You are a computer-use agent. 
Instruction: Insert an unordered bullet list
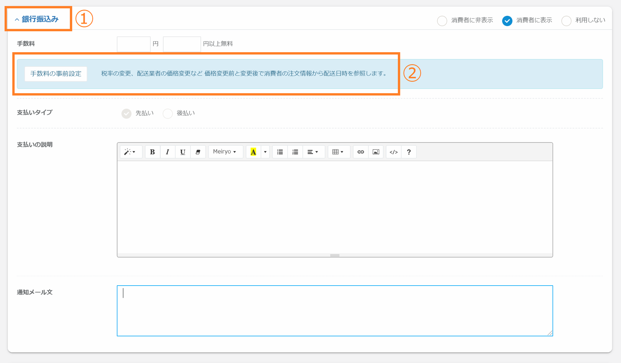pos(280,152)
